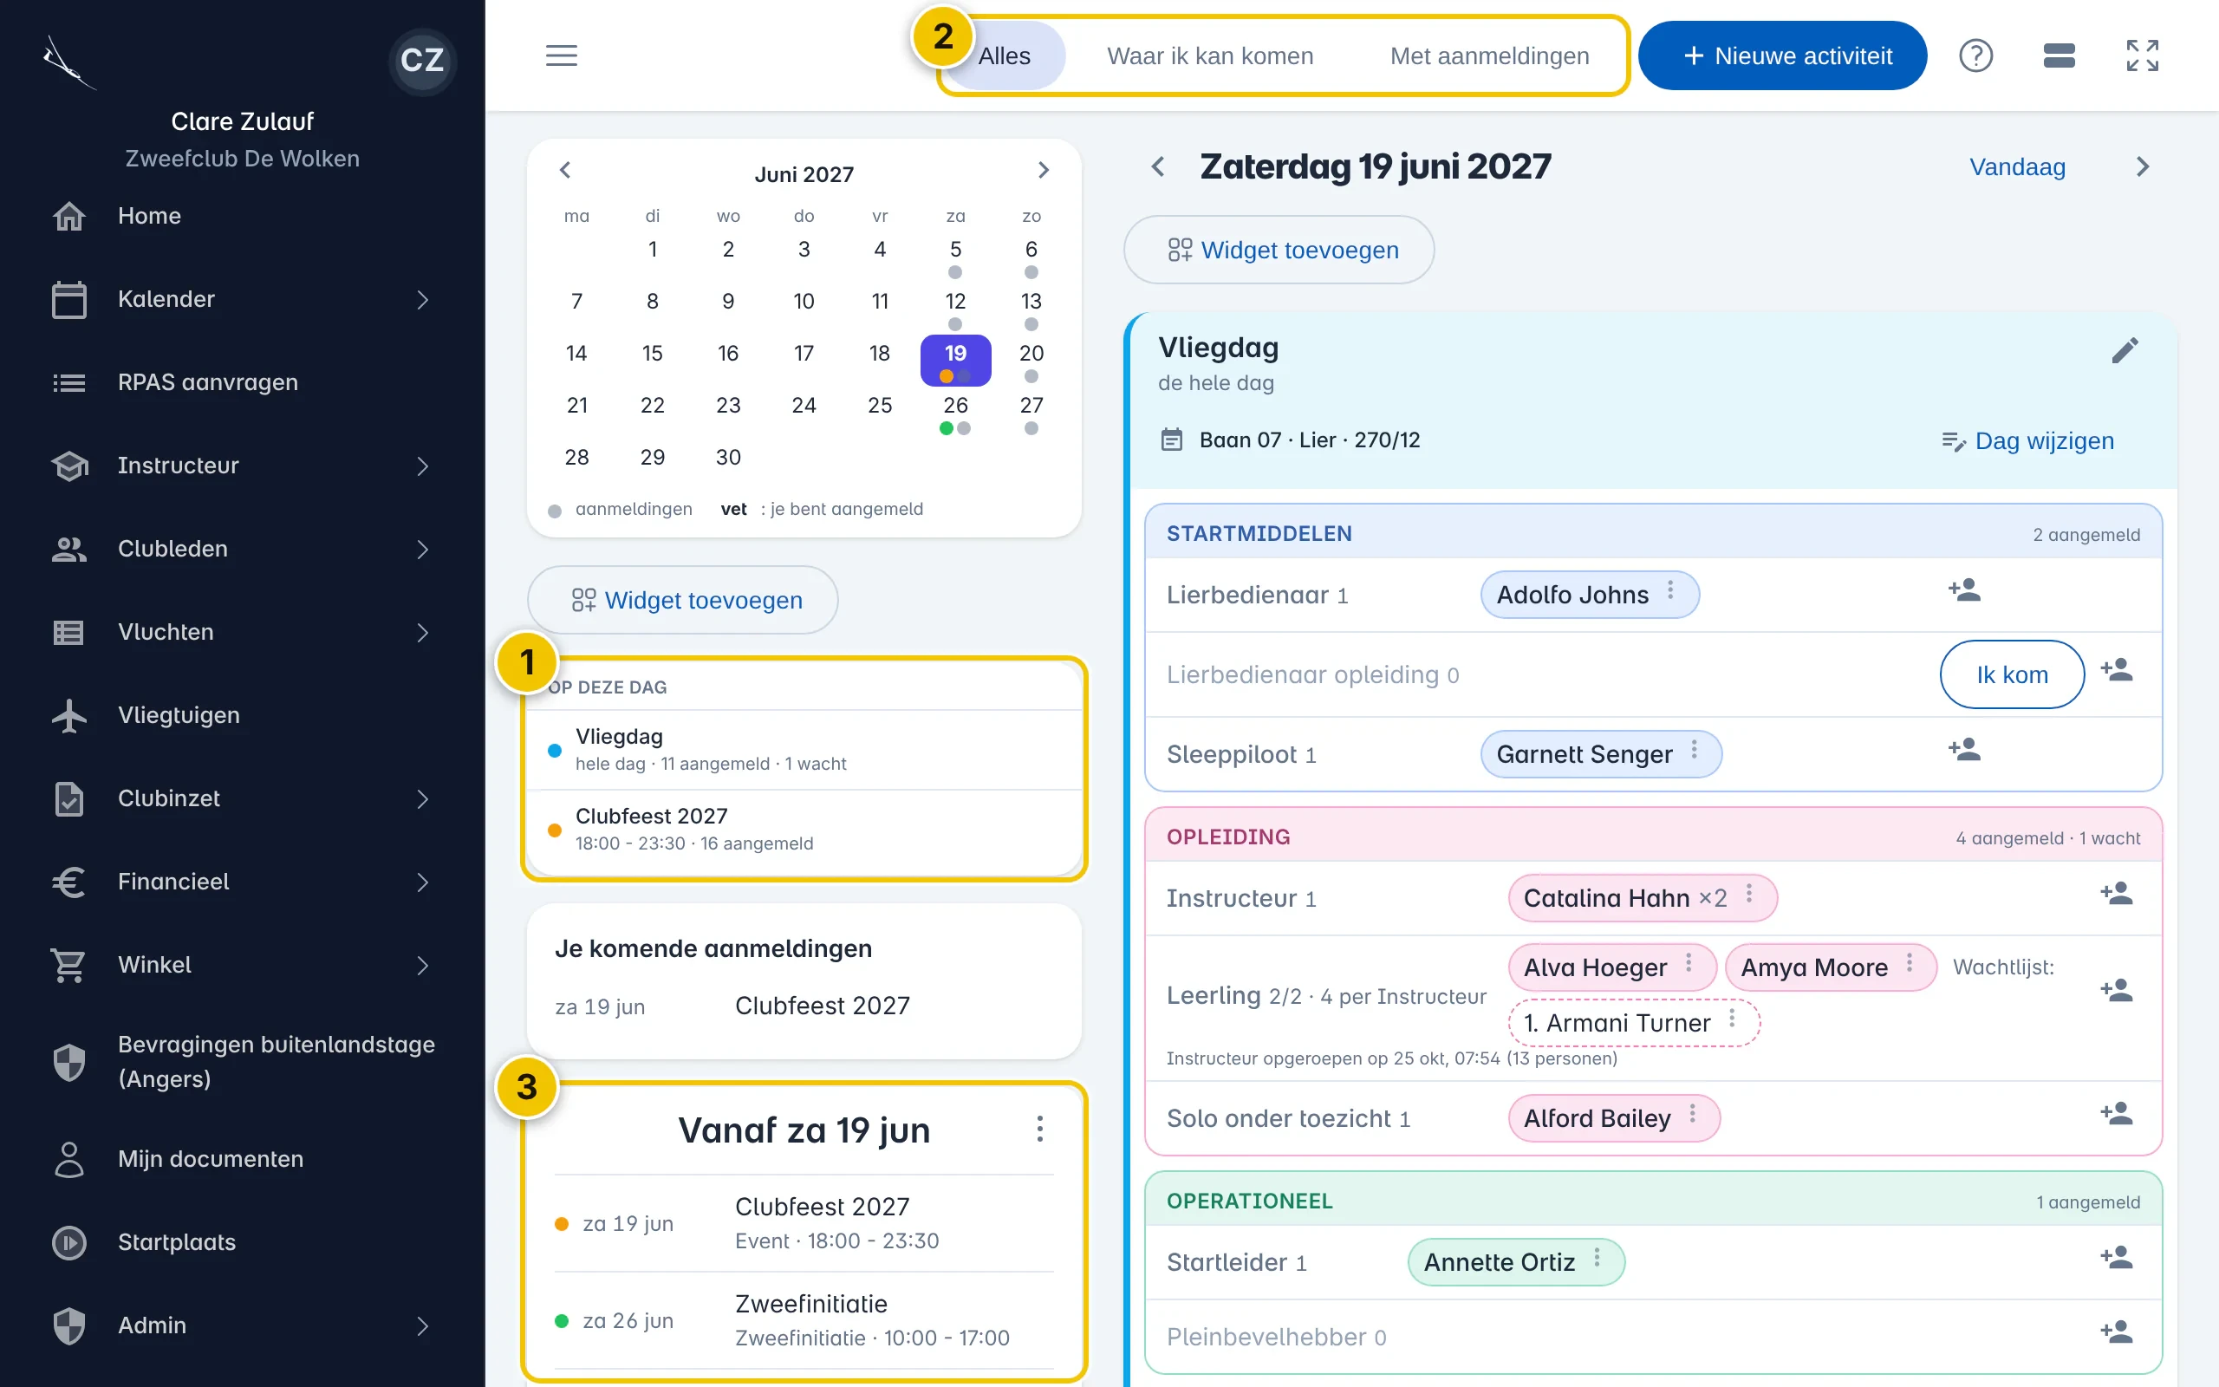Screen dimensions: 2219x1387
Task: Expand the Kalender sidebar menu
Action: (x=423, y=300)
